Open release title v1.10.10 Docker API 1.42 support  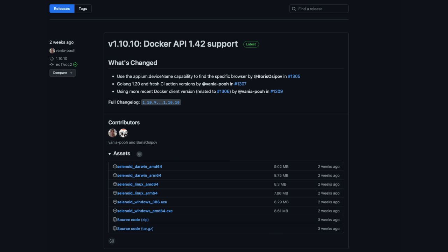click(x=173, y=44)
